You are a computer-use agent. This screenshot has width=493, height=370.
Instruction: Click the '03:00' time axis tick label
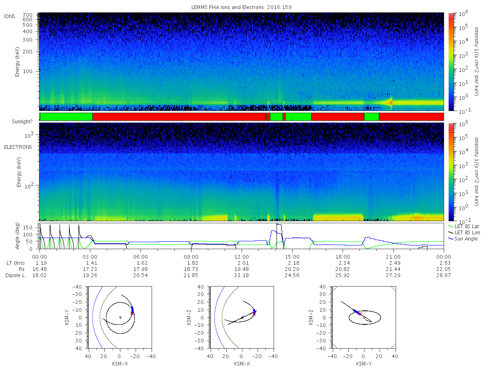point(90,257)
